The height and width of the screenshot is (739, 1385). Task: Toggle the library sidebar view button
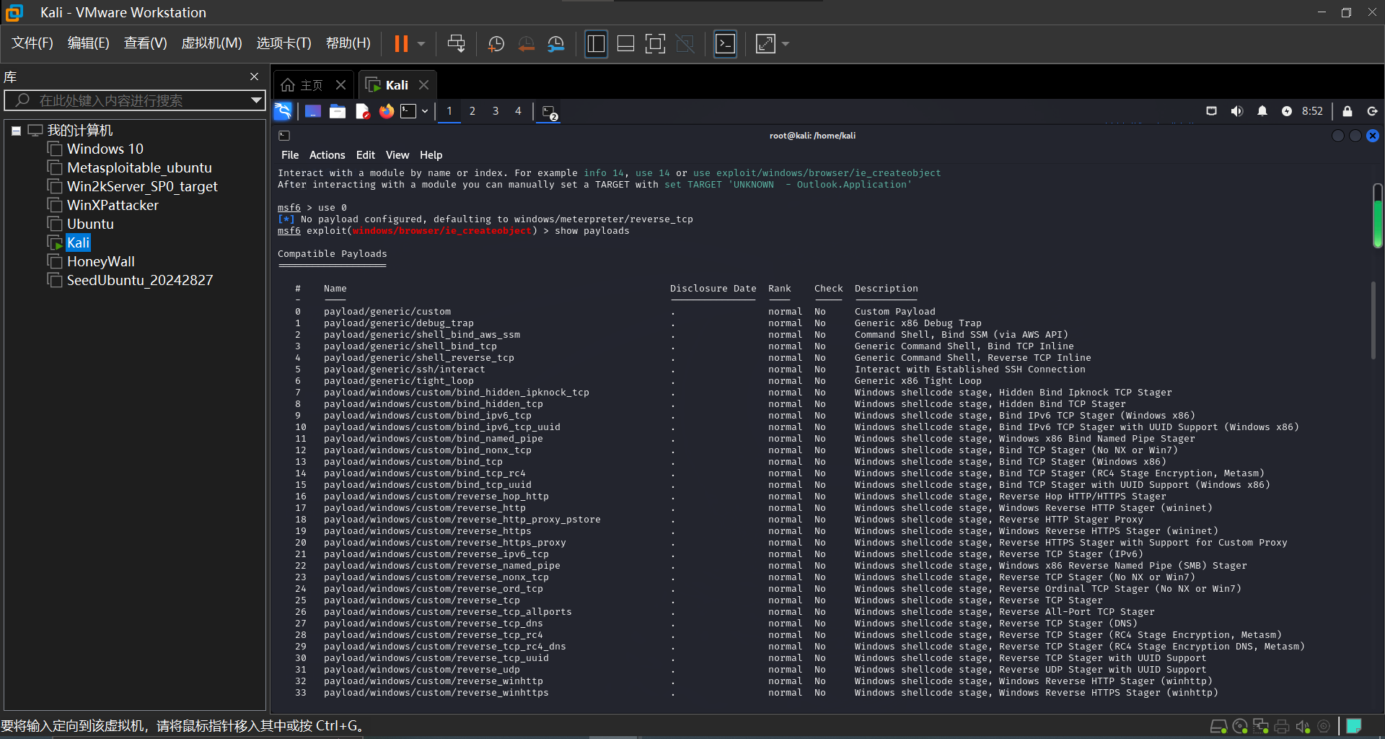click(596, 44)
